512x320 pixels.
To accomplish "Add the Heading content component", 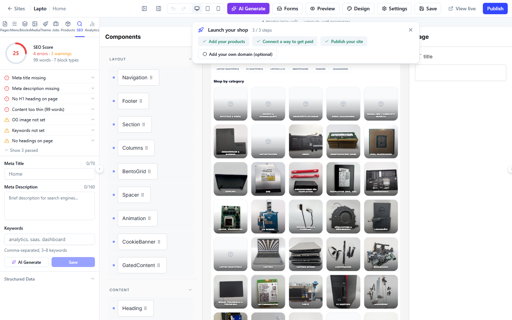I will [x=135, y=308].
